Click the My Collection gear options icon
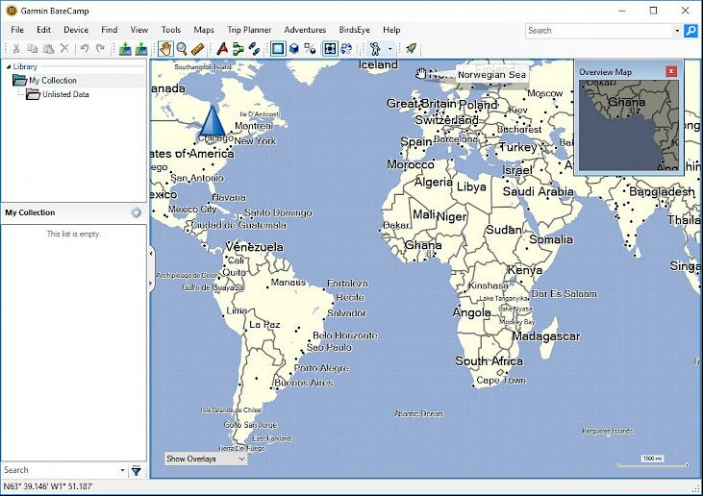The height and width of the screenshot is (496, 703). [137, 212]
